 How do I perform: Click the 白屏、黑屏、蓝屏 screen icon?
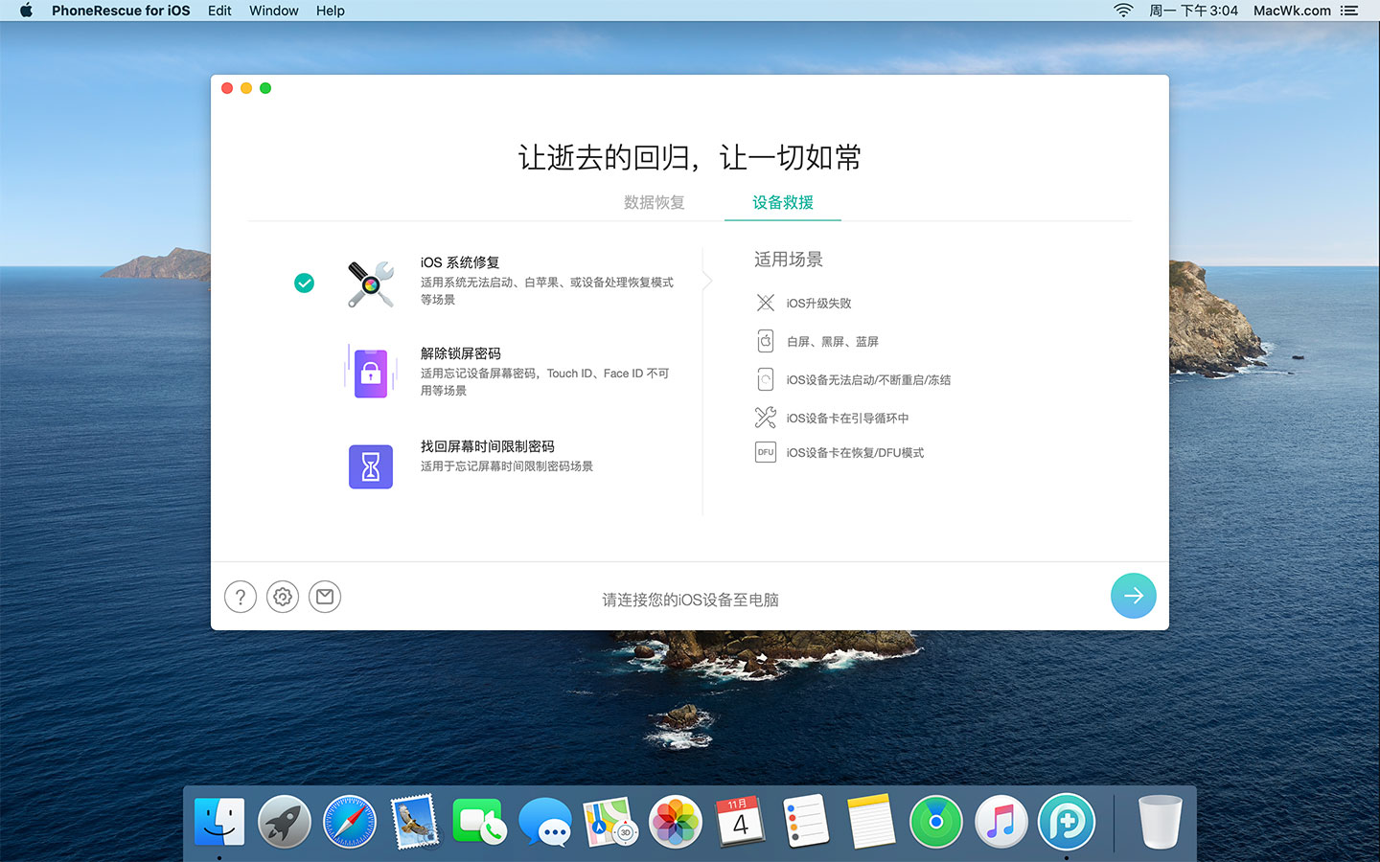click(x=765, y=340)
